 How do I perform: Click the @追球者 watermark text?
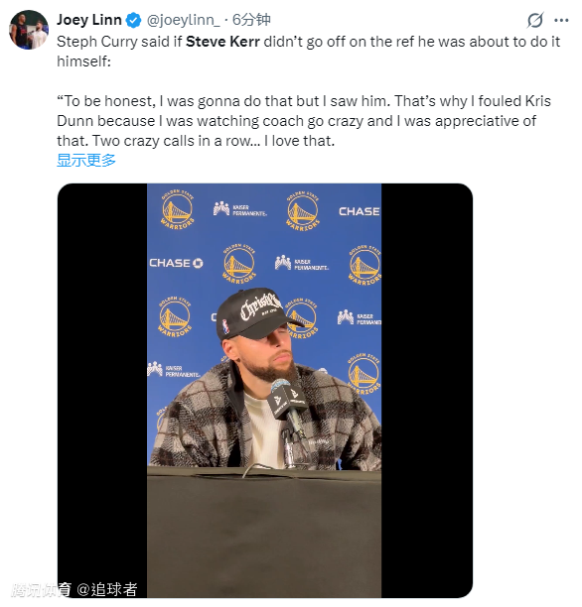pos(107,589)
